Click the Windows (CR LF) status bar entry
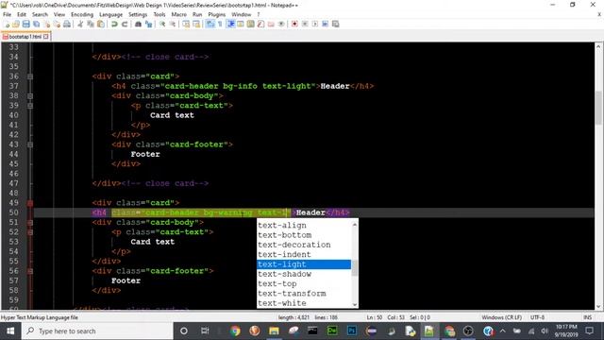604x340 pixels. click(x=501, y=317)
